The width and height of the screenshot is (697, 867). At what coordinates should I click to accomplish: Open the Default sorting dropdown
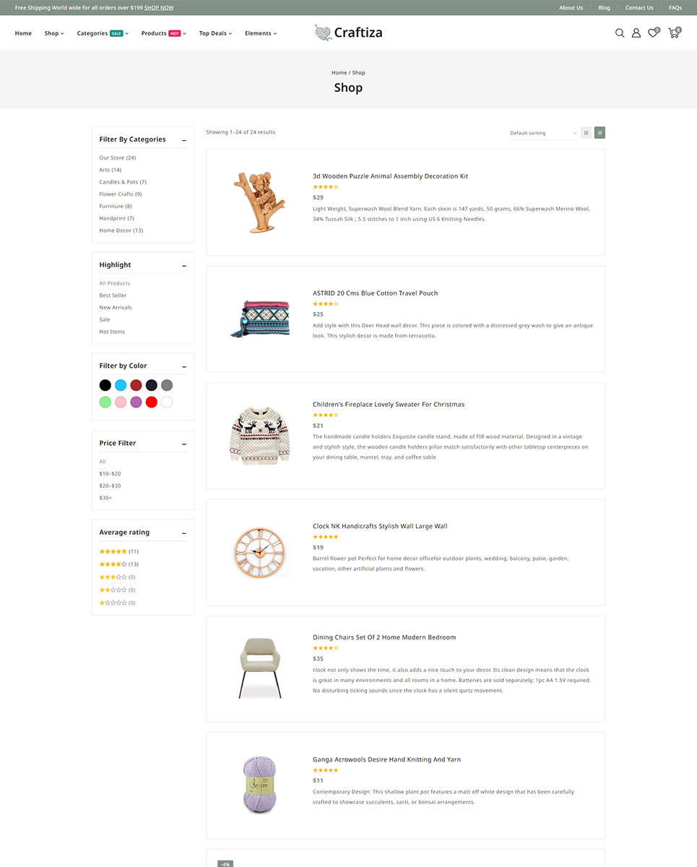point(543,133)
